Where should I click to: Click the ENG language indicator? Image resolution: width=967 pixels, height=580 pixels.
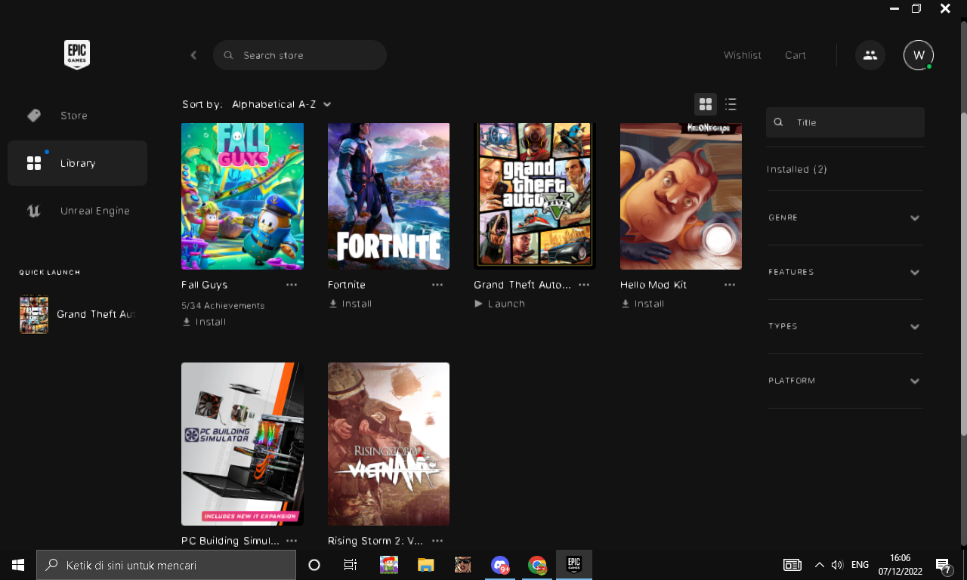click(860, 565)
